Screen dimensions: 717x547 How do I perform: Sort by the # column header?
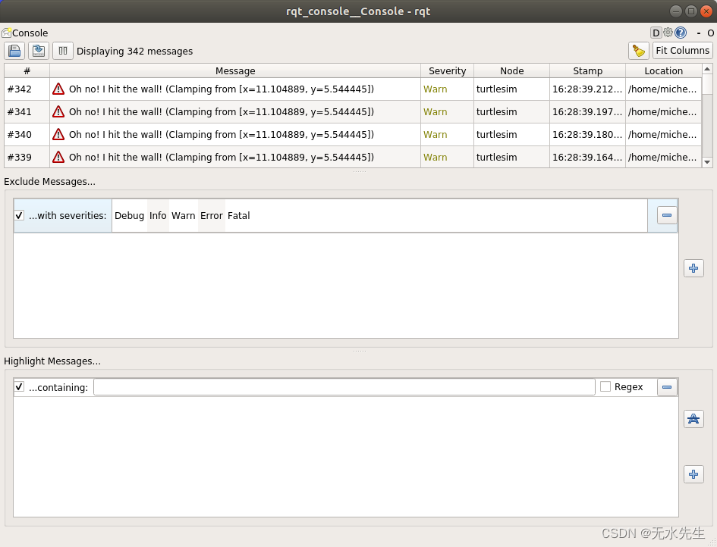pyautogui.click(x=27, y=70)
